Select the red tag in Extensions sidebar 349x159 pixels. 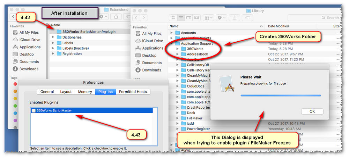(15, 84)
